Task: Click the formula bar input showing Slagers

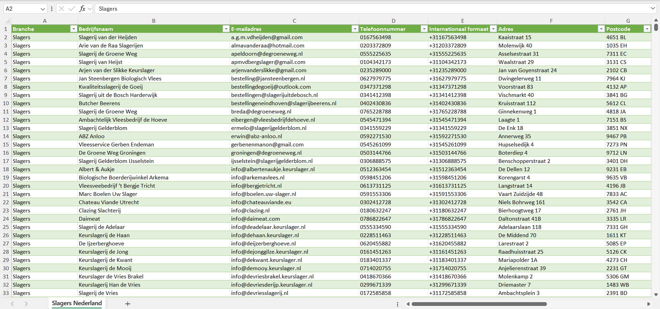Action: click(344, 9)
